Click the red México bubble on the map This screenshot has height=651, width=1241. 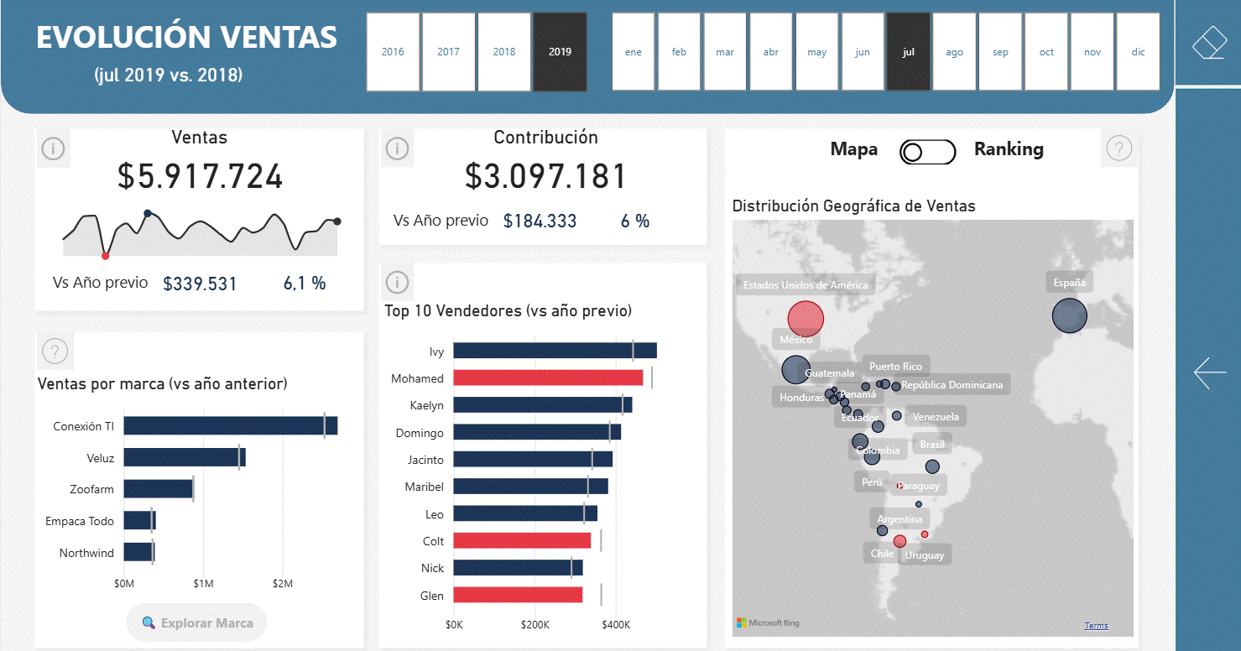[x=806, y=319]
